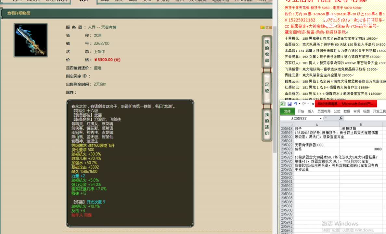Open the green 文件 tab in Excel
This screenshot has height=234, width=386.
[287, 111]
